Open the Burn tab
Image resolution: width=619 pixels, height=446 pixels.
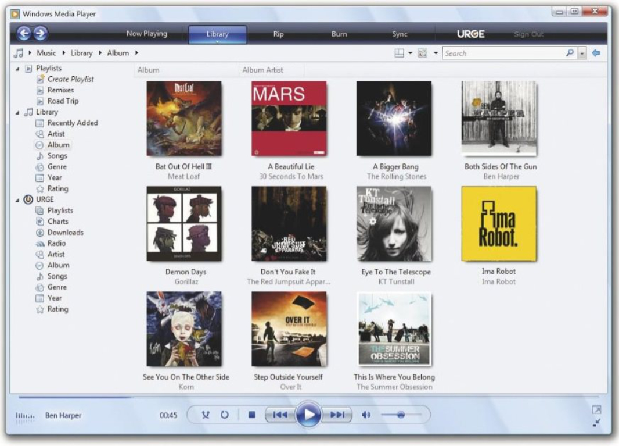point(339,34)
